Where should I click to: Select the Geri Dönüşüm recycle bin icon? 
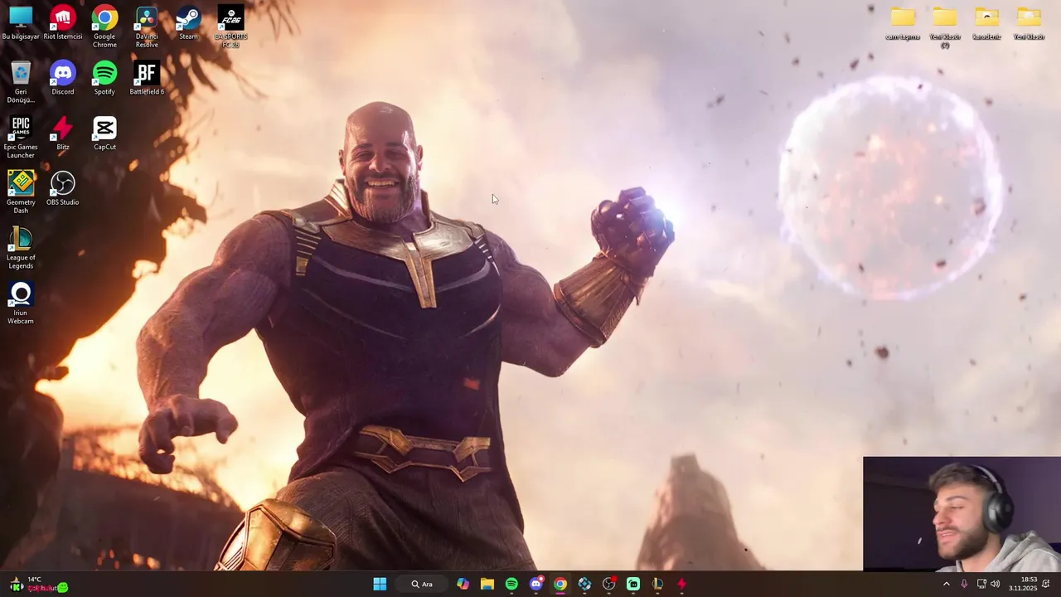(21, 82)
